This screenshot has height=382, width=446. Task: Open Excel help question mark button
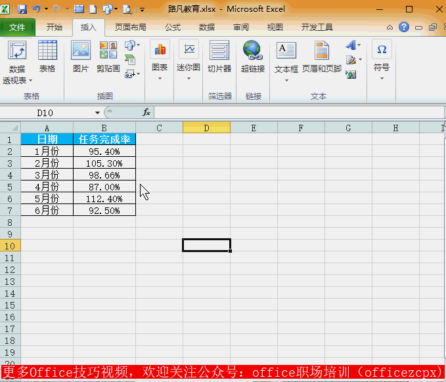click(403, 28)
